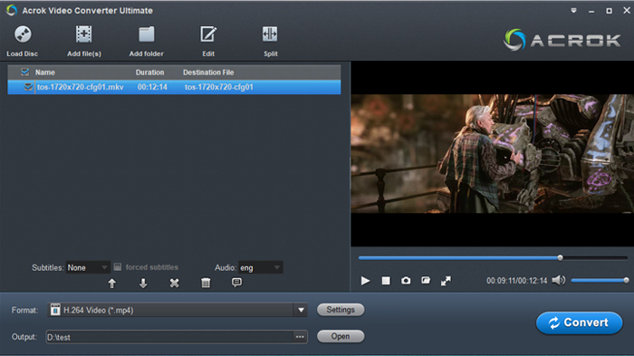Start conversion with the Convert button
Viewport: 634px width, 356px height.
coord(579,322)
